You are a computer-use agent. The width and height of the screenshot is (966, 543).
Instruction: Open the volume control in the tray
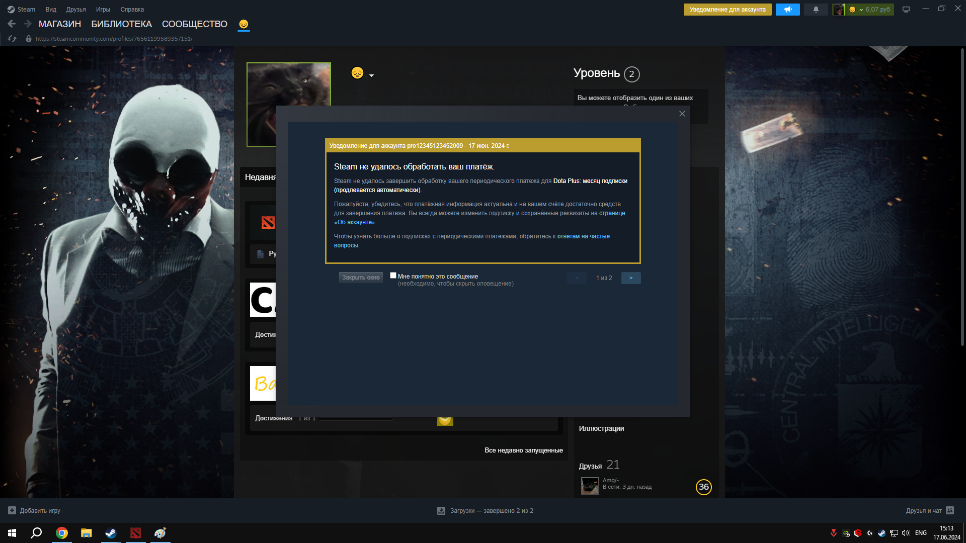coord(906,533)
